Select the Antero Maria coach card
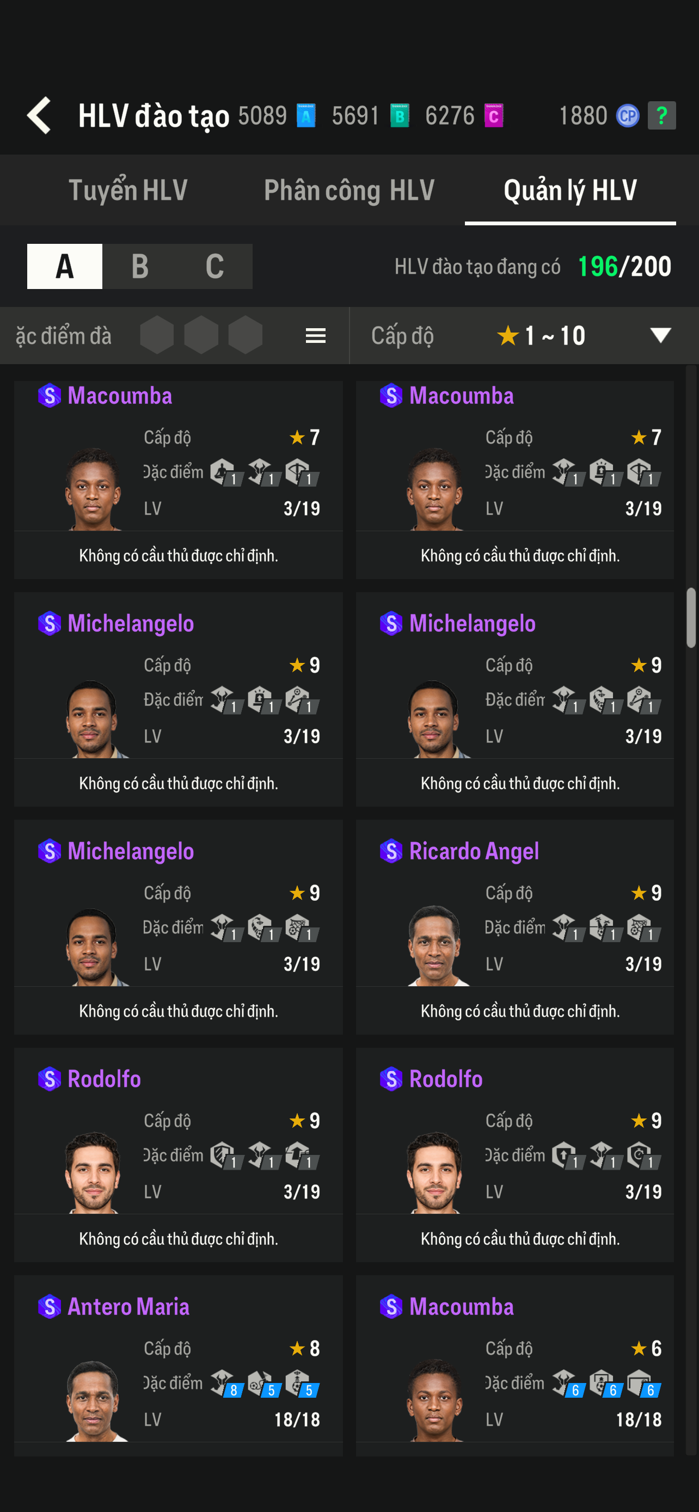The image size is (699, 1512). click(x=179, y=1368)
